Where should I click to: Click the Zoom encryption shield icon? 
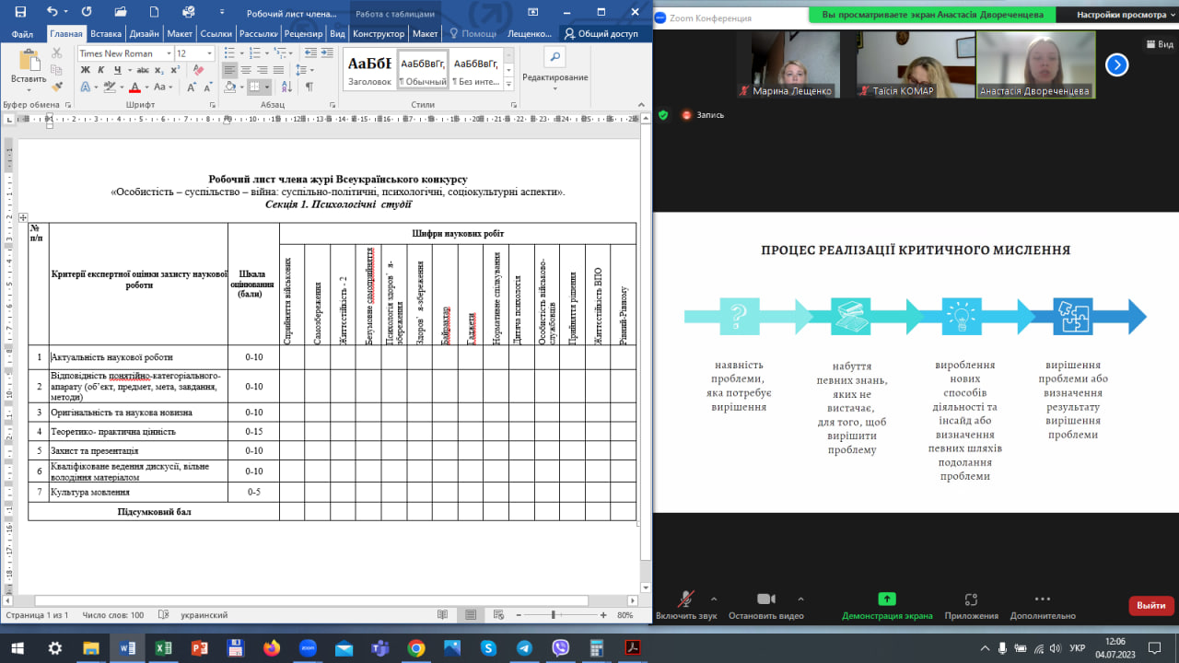(x=663, y=115)
